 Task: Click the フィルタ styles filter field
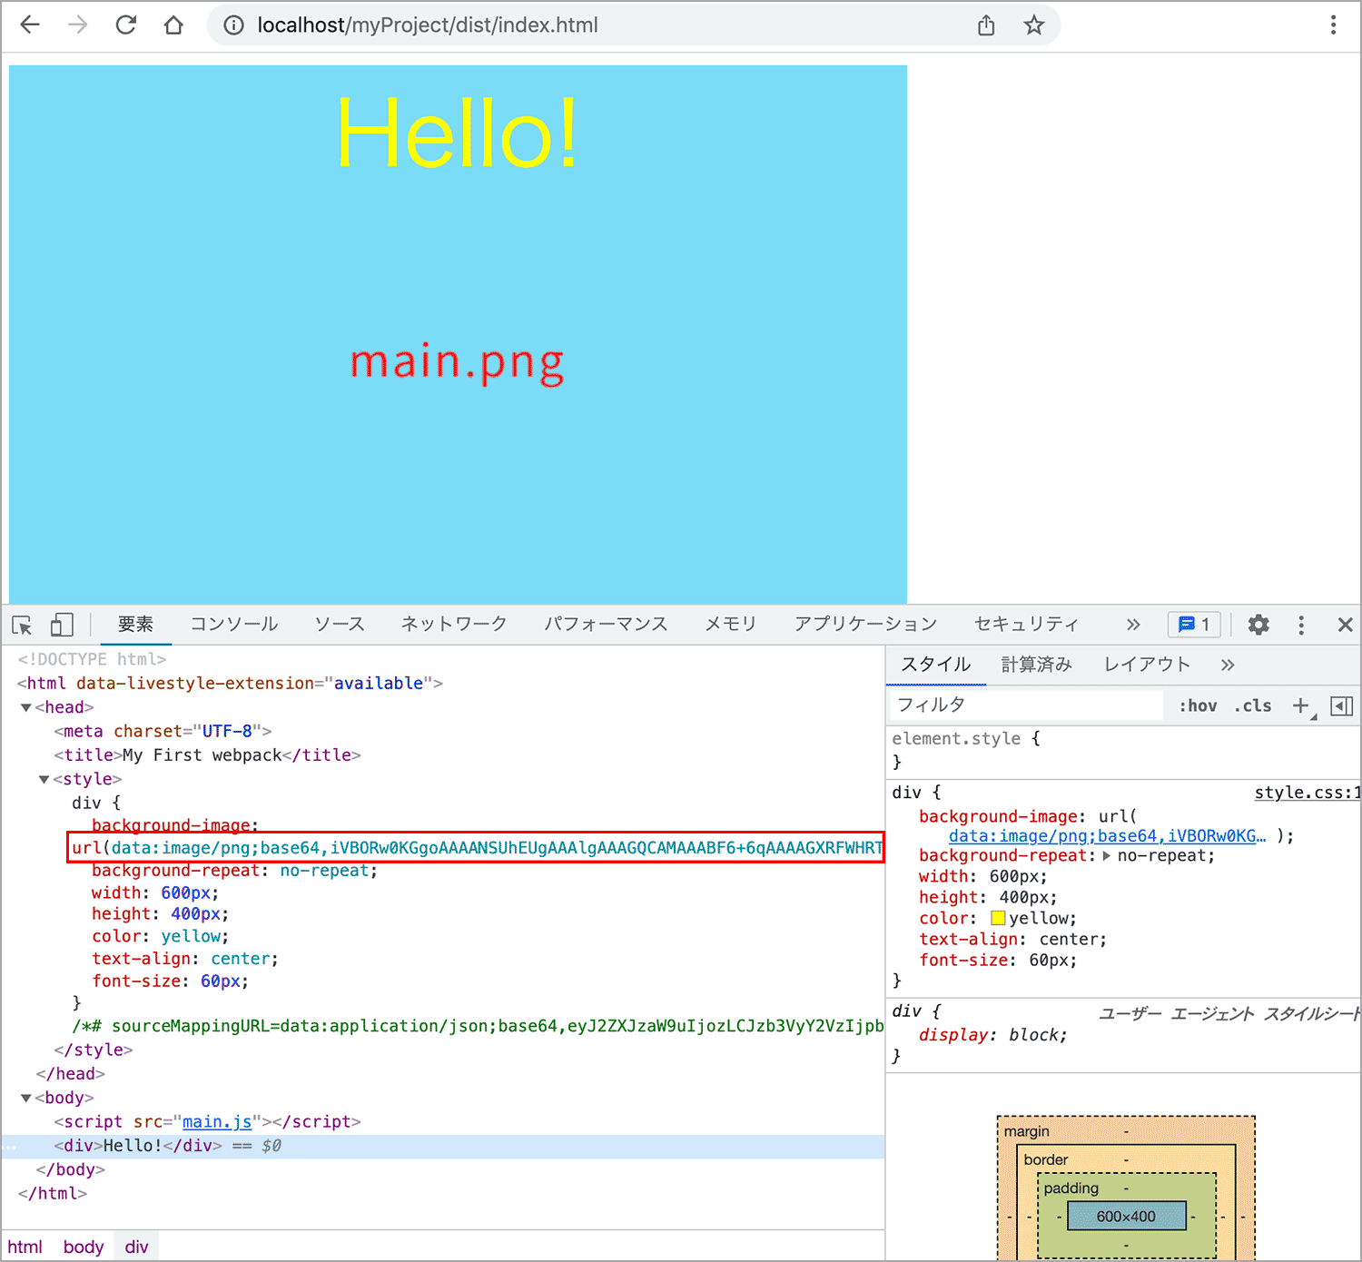1026,705
